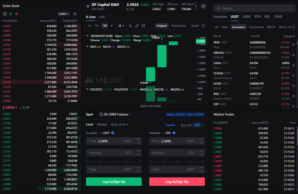Expand 5X-200X Futures link

point(115,114)
